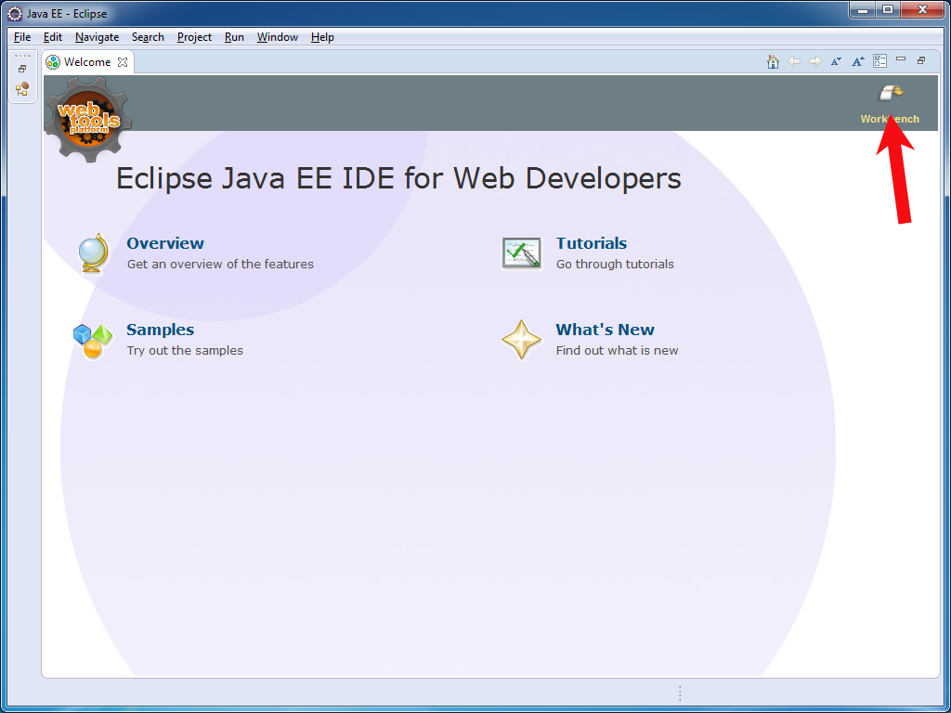Open hierarchy view icon in left trim
This screenshot has height=713, width=951.
click(x=22, y=89)
